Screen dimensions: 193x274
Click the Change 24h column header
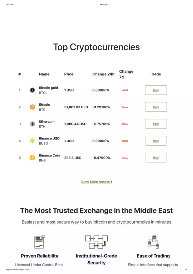tap(104, 74)
